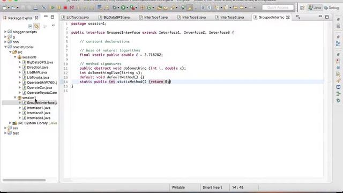Minimize the editor area
Viewport: 343px width, 193px height.
pyautogui.click(x=320, y=17)
